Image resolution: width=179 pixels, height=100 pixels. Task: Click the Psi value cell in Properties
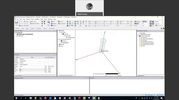point(32,72)
